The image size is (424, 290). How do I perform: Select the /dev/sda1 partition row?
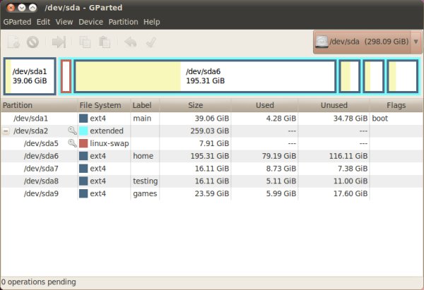click(x=212, y=119)
